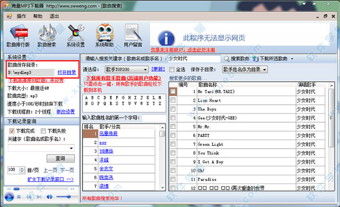340x207 pixels.
Task: Go to 下一页 of download records
Action: tap(67, 170)
